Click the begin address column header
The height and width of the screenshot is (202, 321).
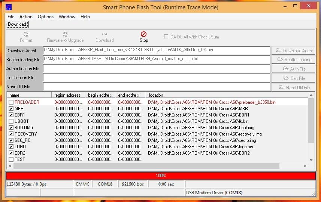click(x=100, y=95)
